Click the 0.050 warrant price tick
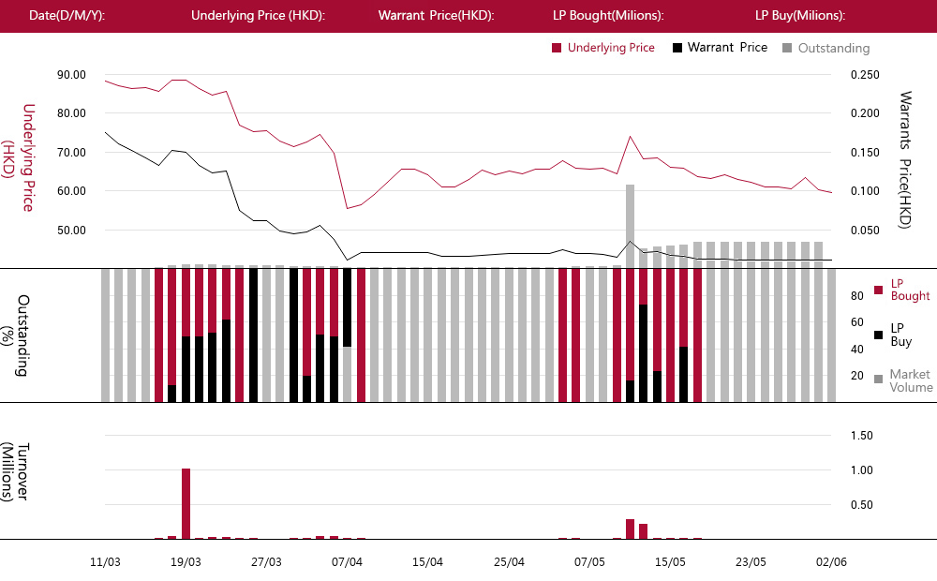 click(865, 231)
